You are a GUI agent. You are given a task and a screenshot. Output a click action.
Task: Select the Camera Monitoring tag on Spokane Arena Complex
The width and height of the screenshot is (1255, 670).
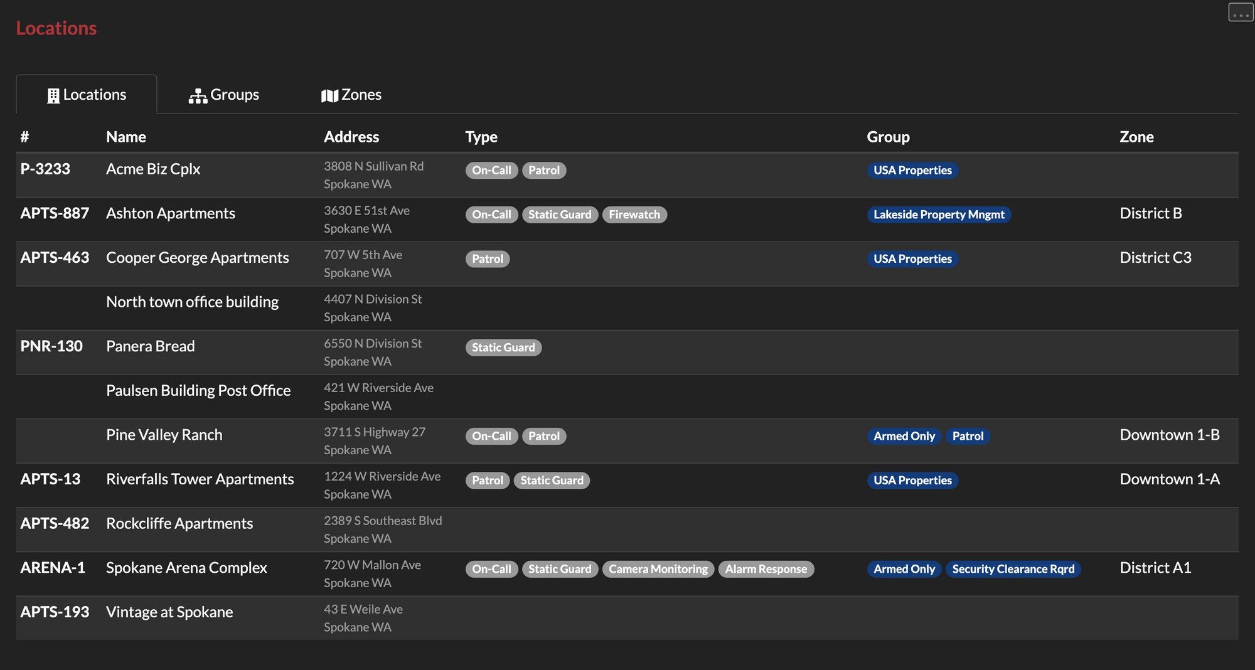[658, 568]
